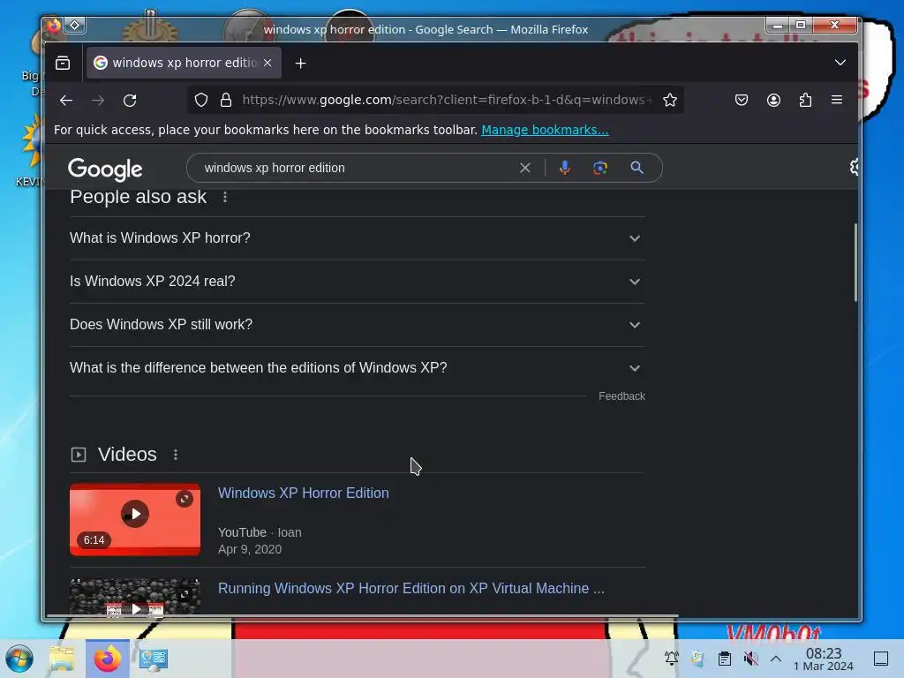Open the Firefox hamburger menu

point(837,101)
